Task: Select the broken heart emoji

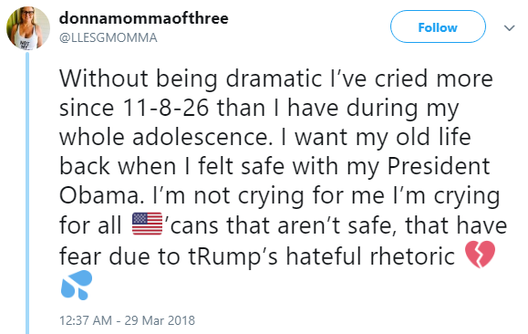Action: pyautogui.click(x=480, y=255)
